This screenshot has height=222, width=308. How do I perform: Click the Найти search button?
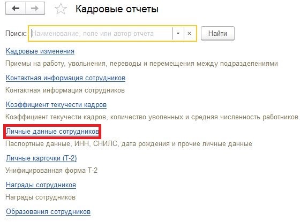217,34
